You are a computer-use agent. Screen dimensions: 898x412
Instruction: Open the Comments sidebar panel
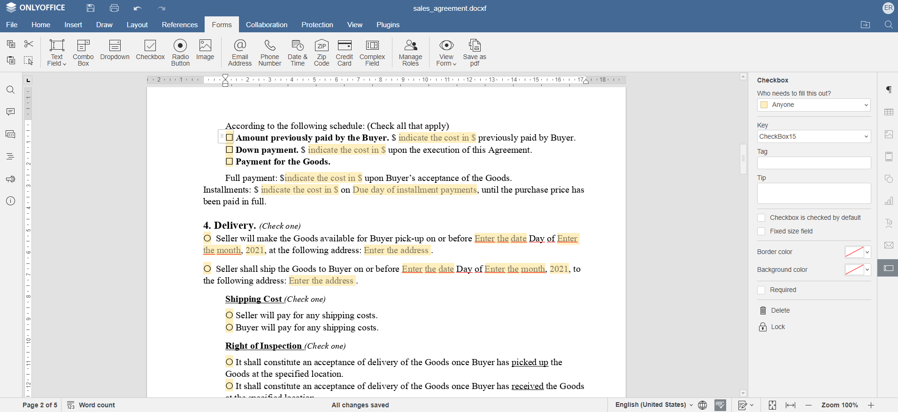(10, 112)
